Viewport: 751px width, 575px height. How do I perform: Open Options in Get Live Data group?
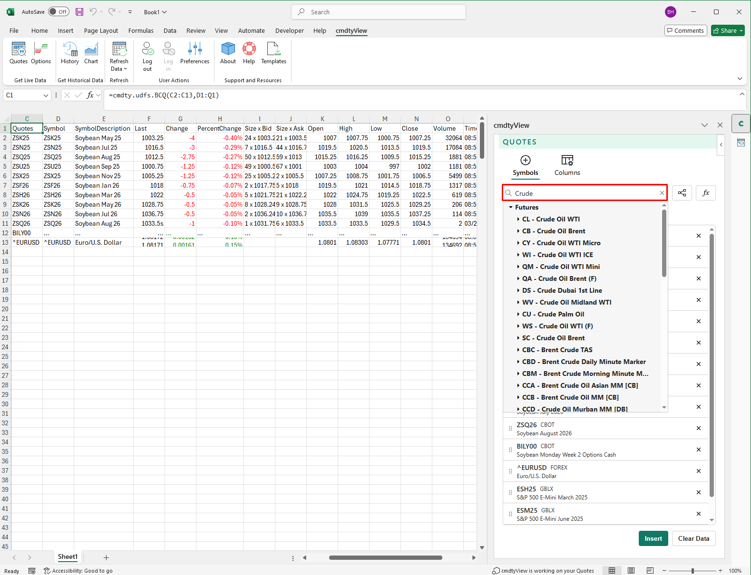[41, 53]
